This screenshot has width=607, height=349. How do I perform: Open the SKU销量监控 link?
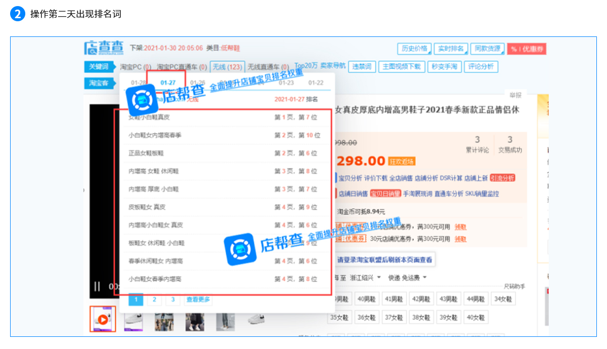click(482, 193)
